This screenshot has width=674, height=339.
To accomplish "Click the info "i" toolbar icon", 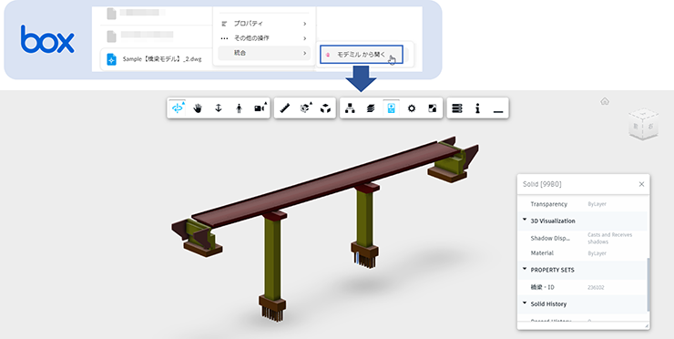I will pyautogui.click(x=477, y=108).
